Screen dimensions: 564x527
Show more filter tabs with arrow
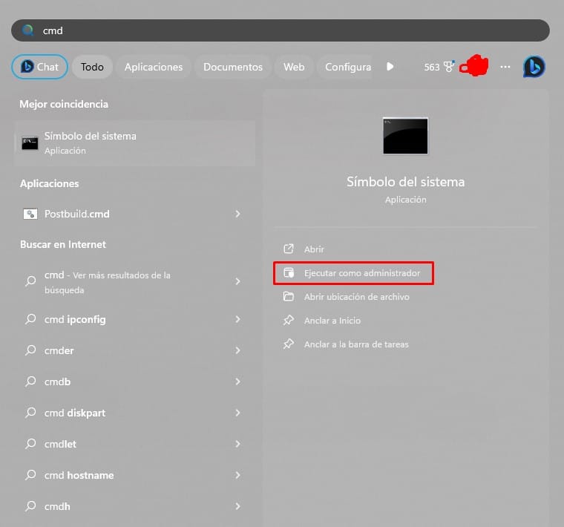pos(390,67)
